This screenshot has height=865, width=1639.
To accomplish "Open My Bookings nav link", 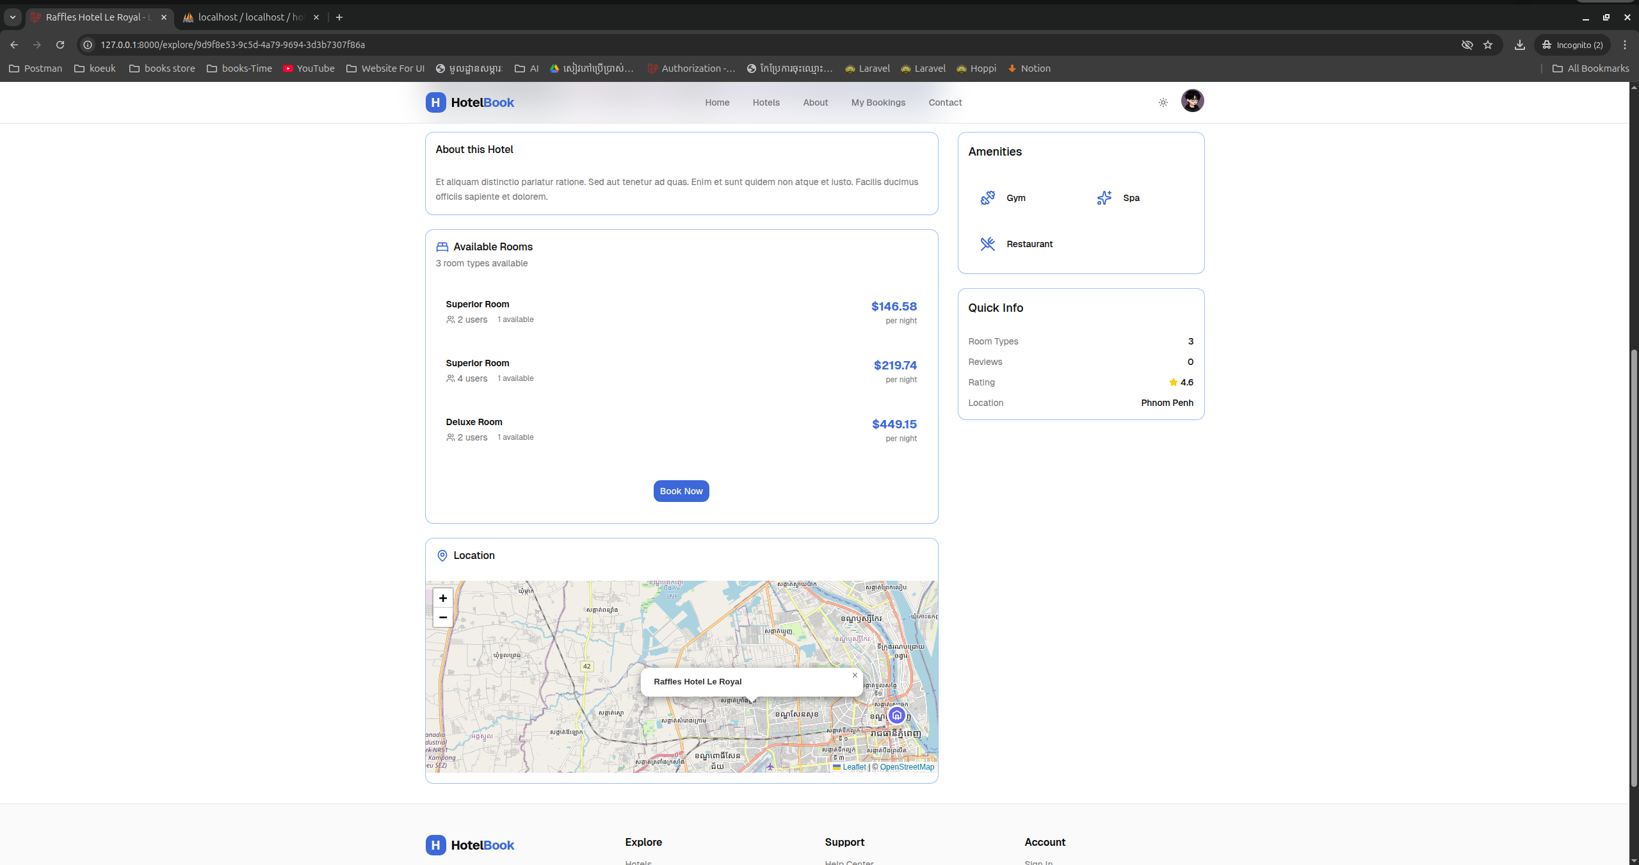I will pos(878,102).
